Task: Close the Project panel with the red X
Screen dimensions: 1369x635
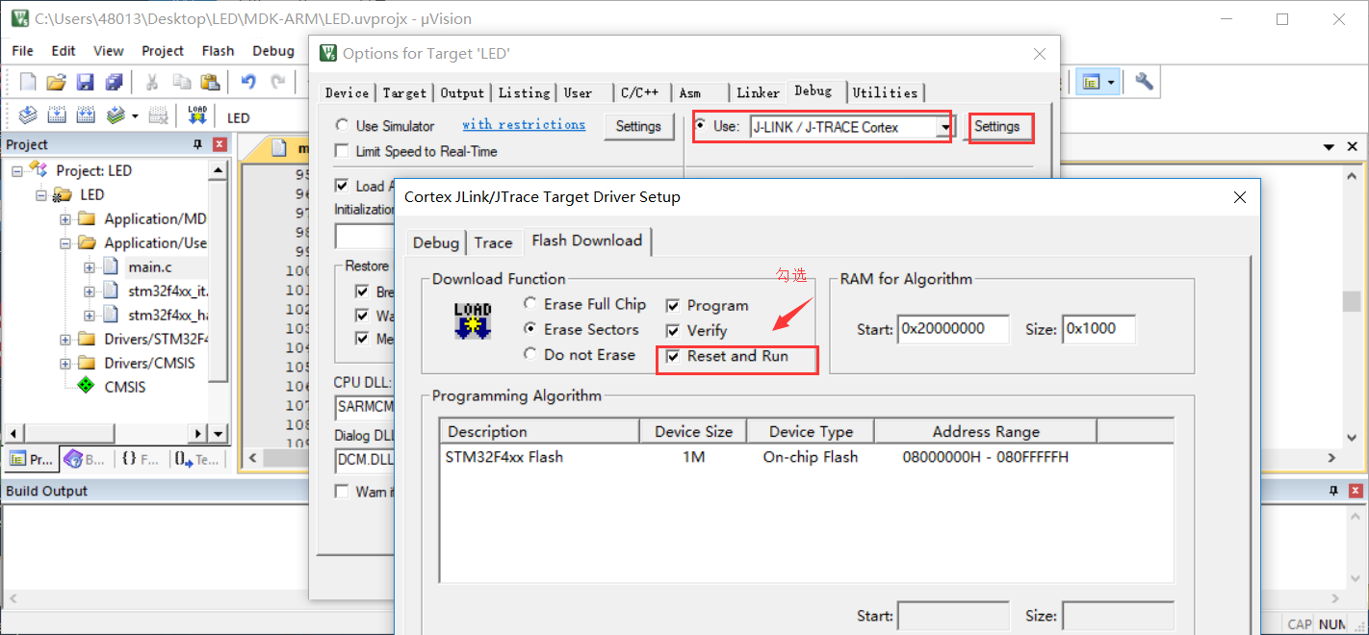Action: 220,144
